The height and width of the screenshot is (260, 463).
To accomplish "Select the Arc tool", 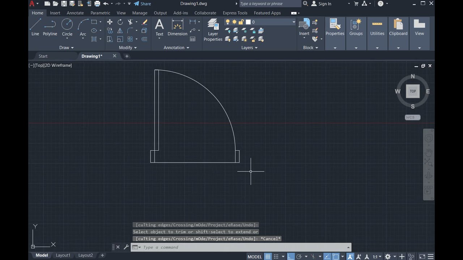I will click(x=83, y=27).
